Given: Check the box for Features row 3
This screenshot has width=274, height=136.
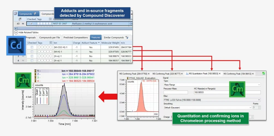Looking at the screenshot, I should point(32,56).
